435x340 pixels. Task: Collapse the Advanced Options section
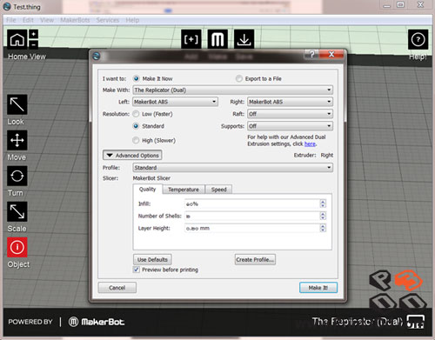click(132, 155)
